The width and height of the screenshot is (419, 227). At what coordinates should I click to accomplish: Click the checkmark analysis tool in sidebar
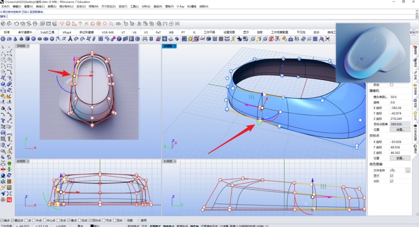9,145
